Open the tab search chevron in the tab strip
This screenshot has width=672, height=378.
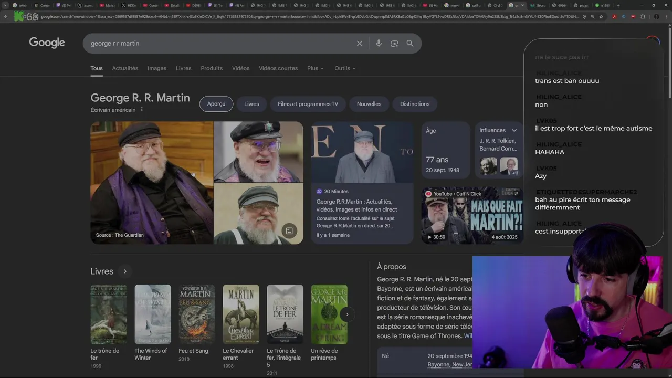click(x=5, y=5)
